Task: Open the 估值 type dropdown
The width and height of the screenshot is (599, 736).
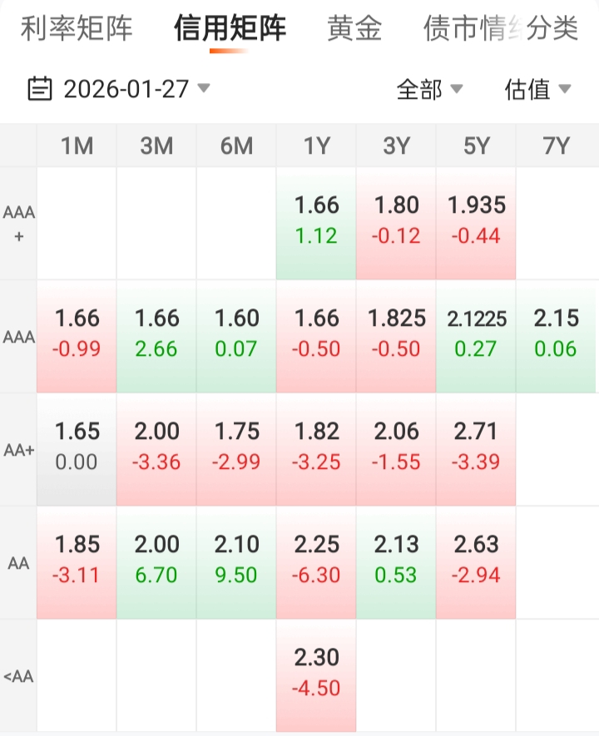Action: [x=537, y=89]
